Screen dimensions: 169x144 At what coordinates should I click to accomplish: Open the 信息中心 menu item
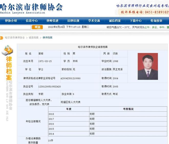pos(32,21)
